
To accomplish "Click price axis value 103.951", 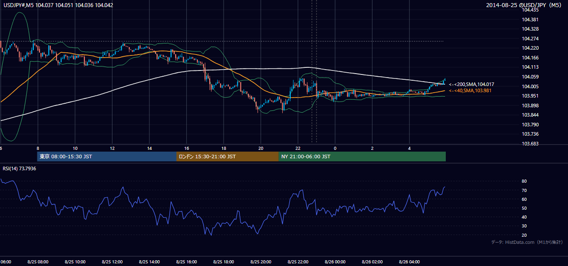I will coord(530,96).
